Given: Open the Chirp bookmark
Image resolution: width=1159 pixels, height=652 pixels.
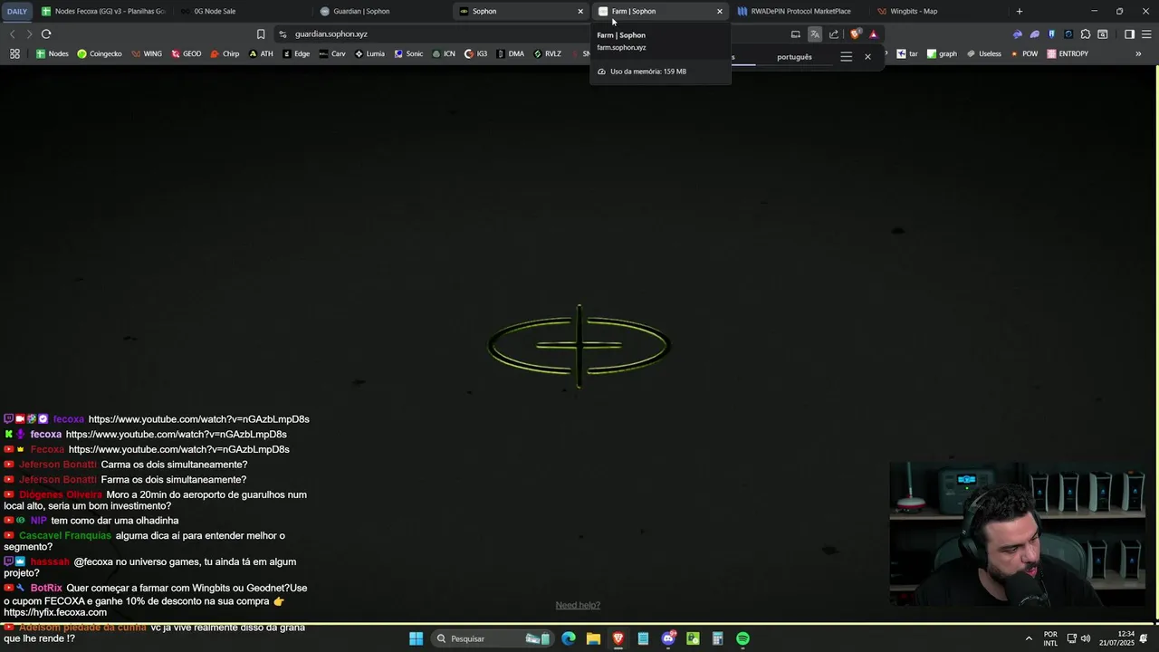Looking at the screenshot, I should tap(225, 53).
